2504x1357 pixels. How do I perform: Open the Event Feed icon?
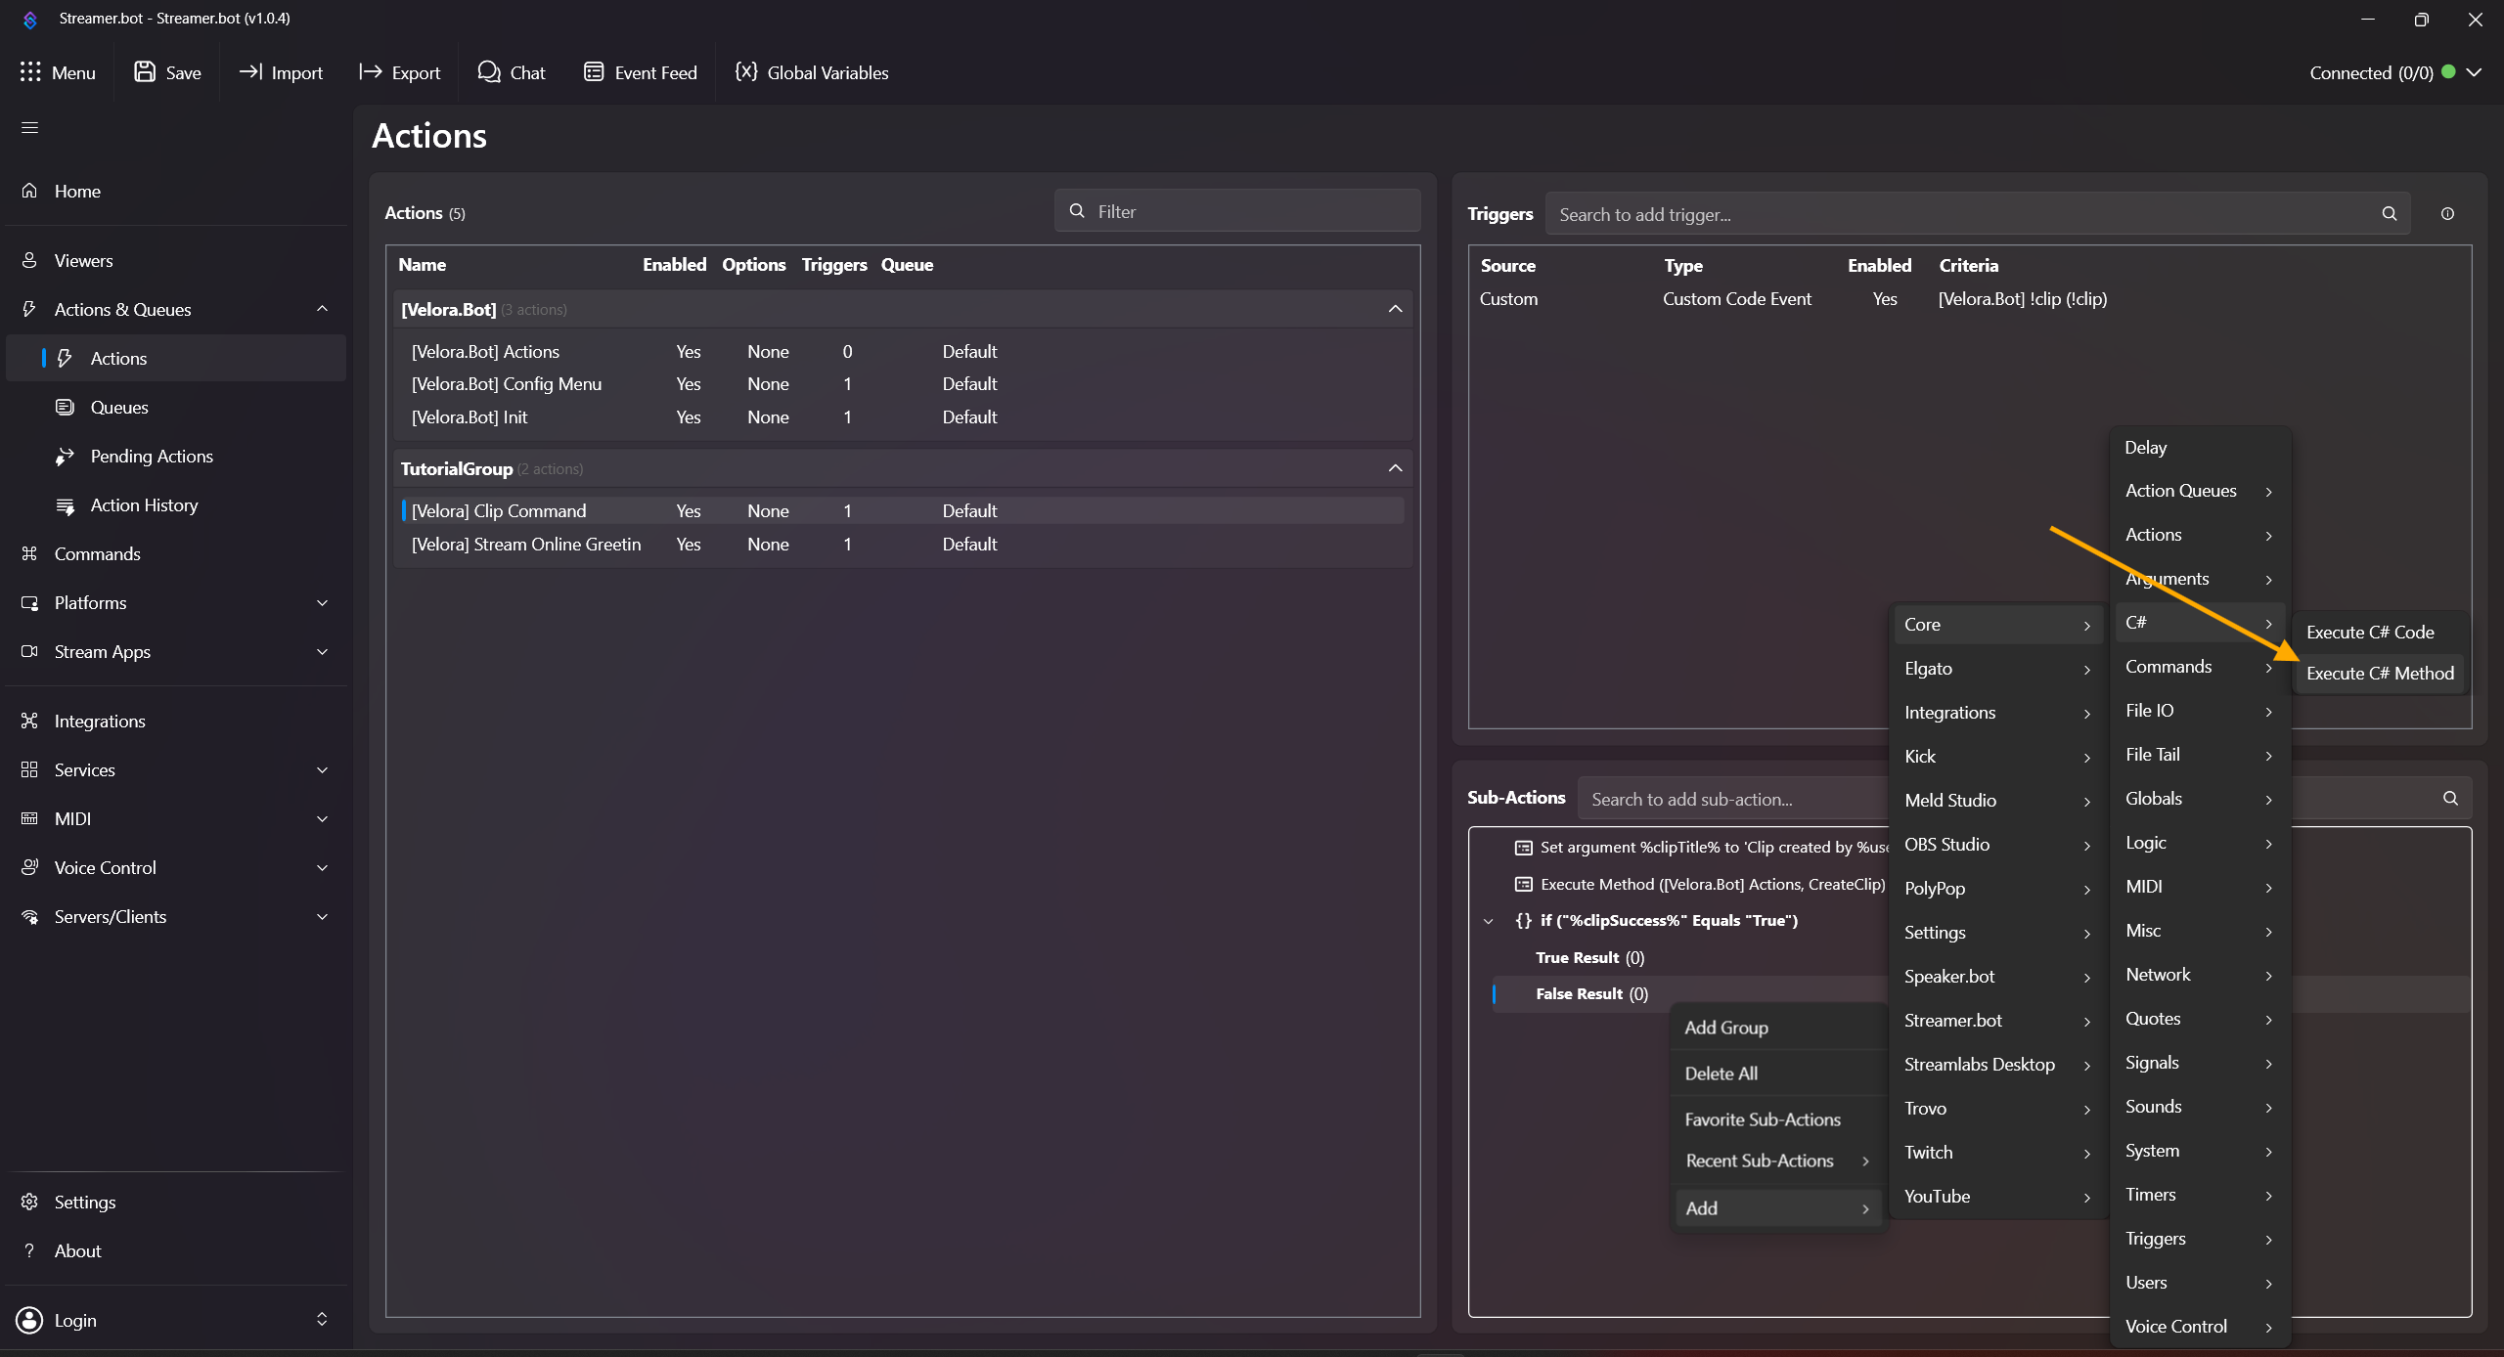tap(594, 72)
